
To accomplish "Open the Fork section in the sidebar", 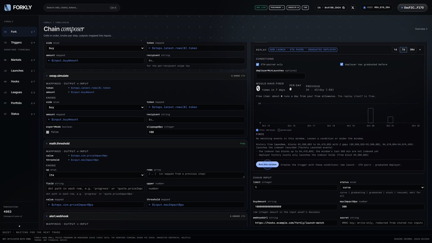I will coord(19,32).
